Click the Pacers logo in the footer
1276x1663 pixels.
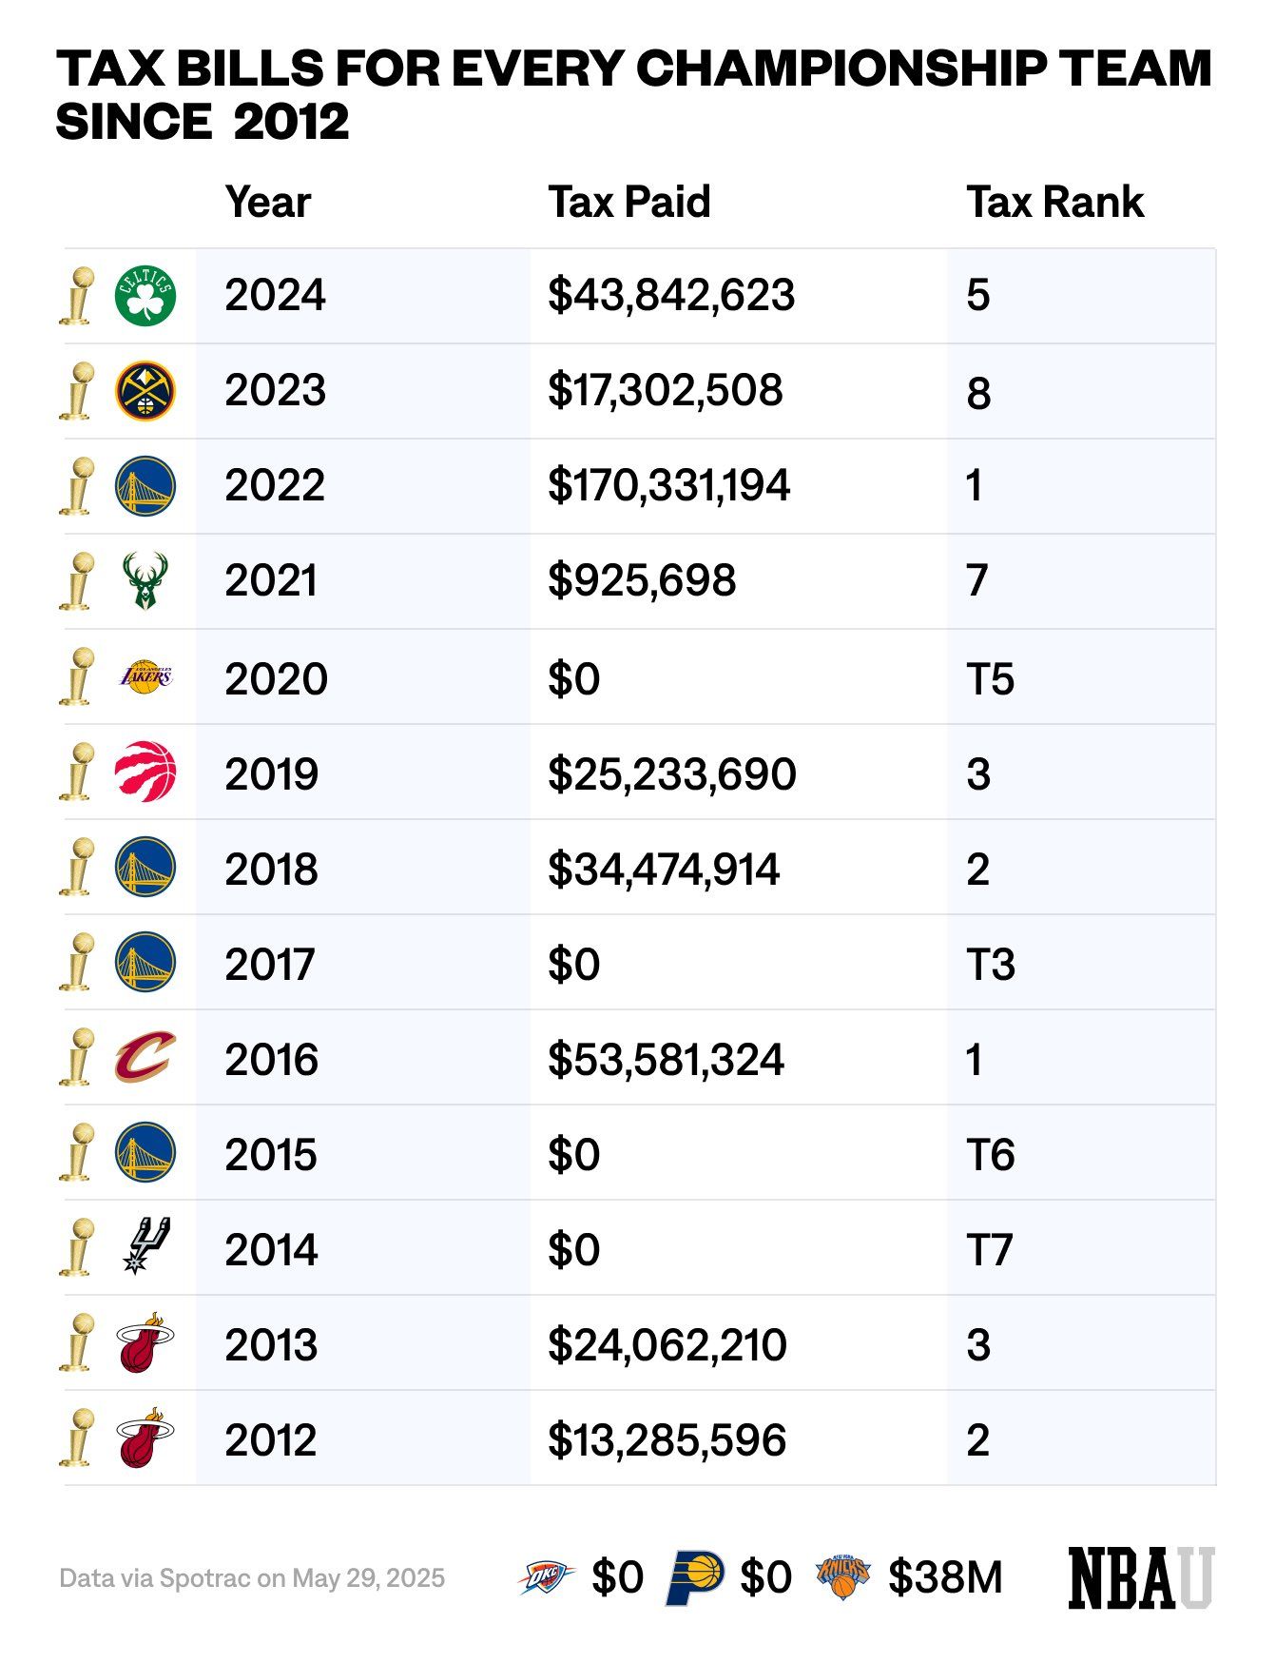695,1577
